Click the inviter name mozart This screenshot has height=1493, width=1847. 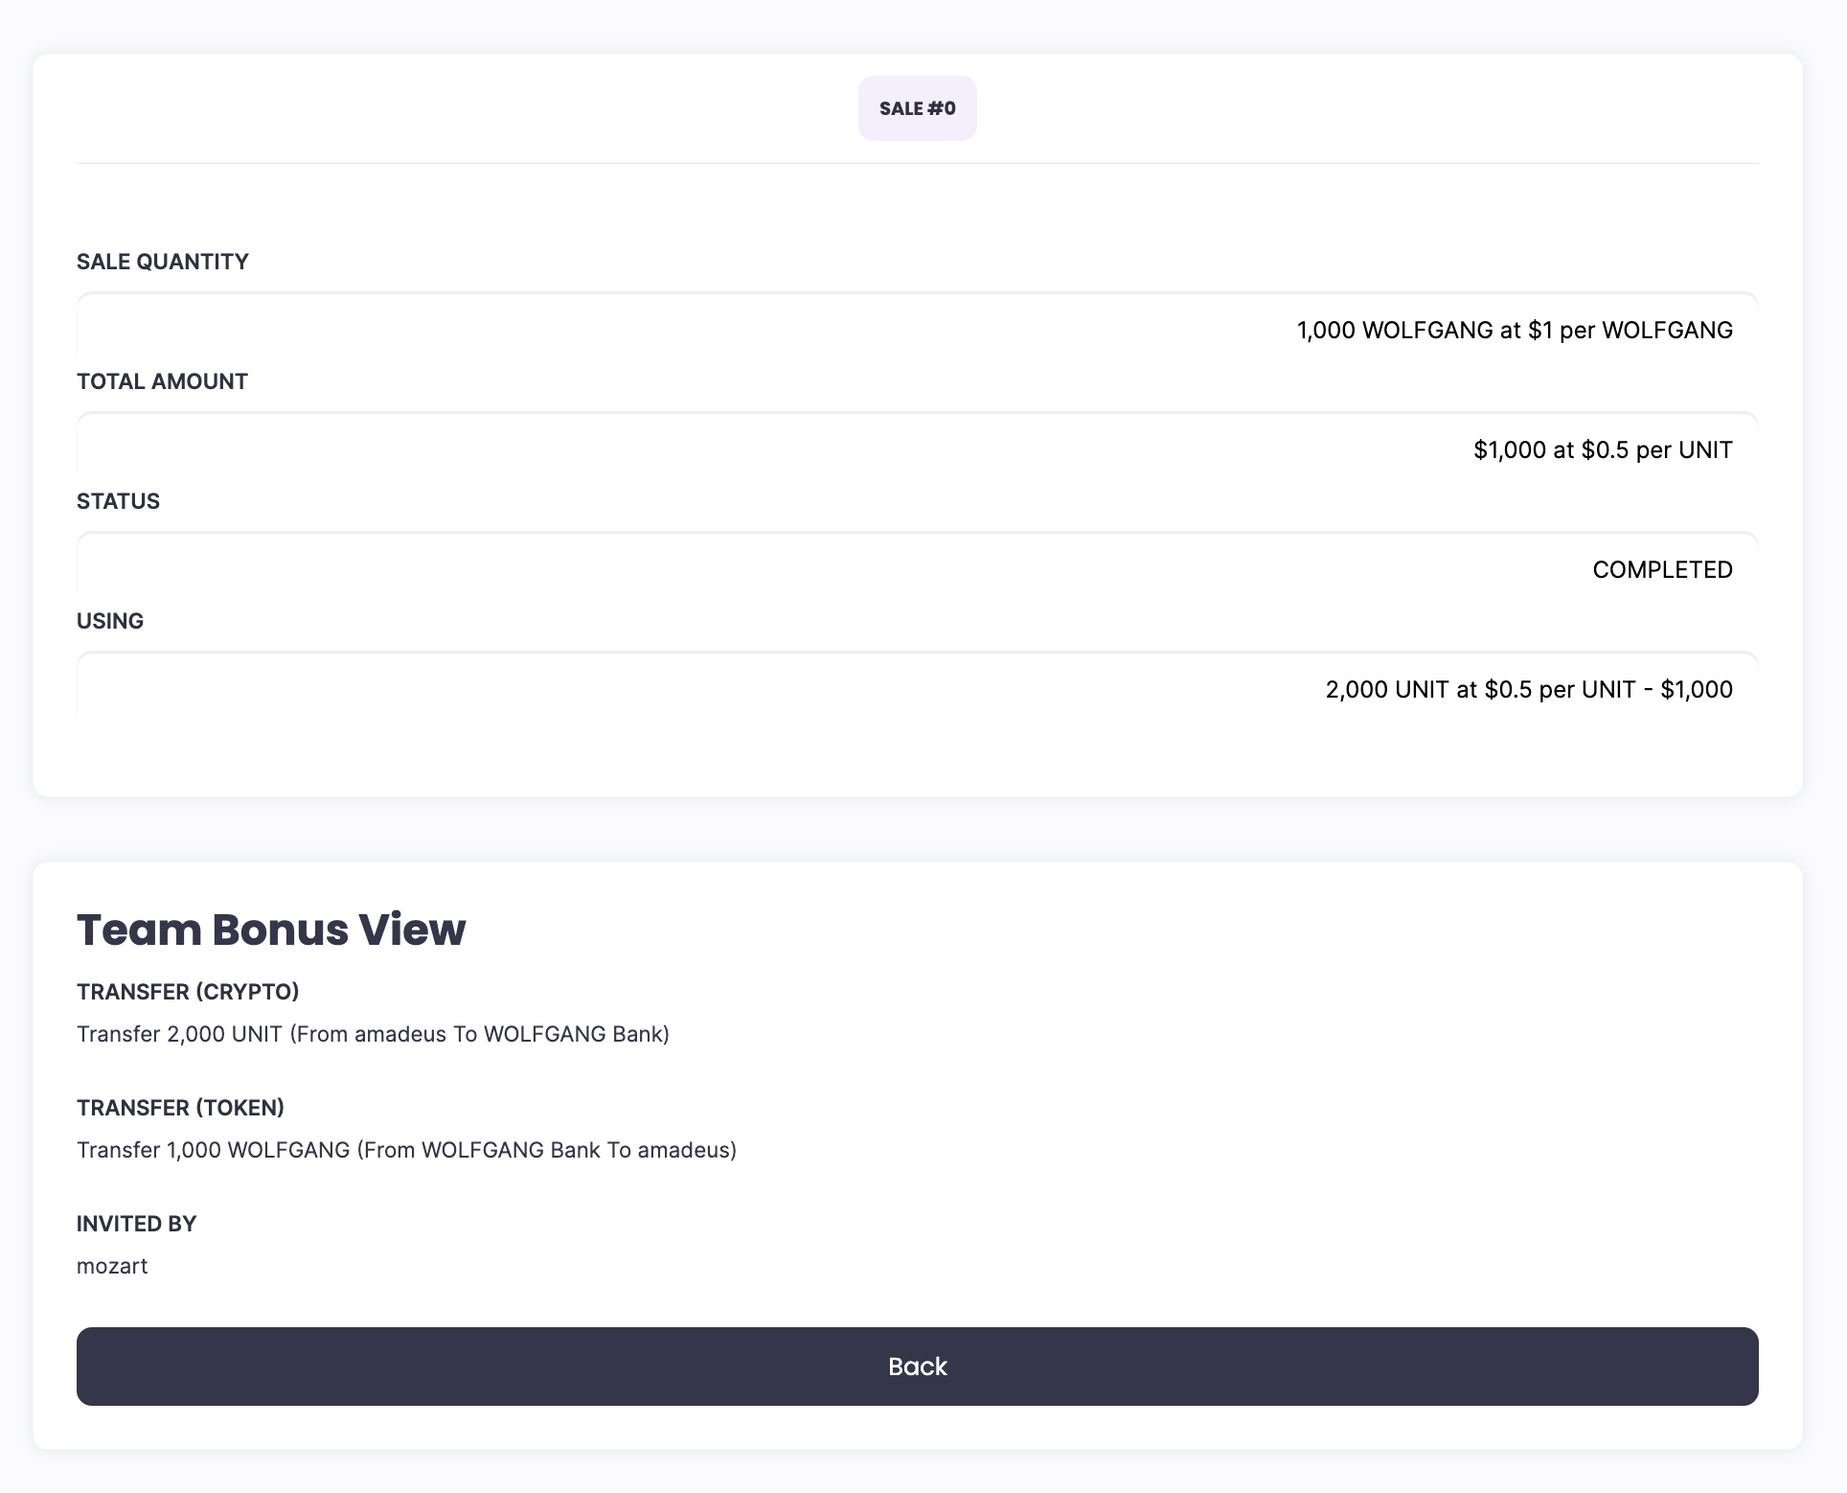point(112,1266)
